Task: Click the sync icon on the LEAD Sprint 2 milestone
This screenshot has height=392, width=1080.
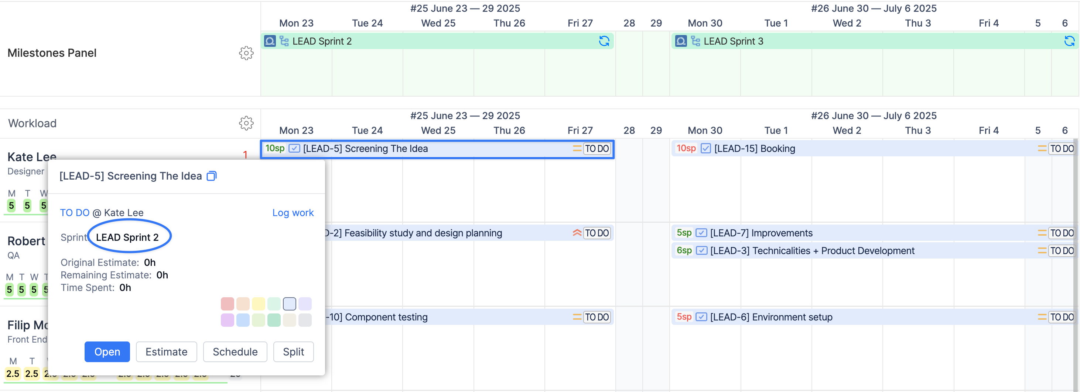Action: point(604,41)
